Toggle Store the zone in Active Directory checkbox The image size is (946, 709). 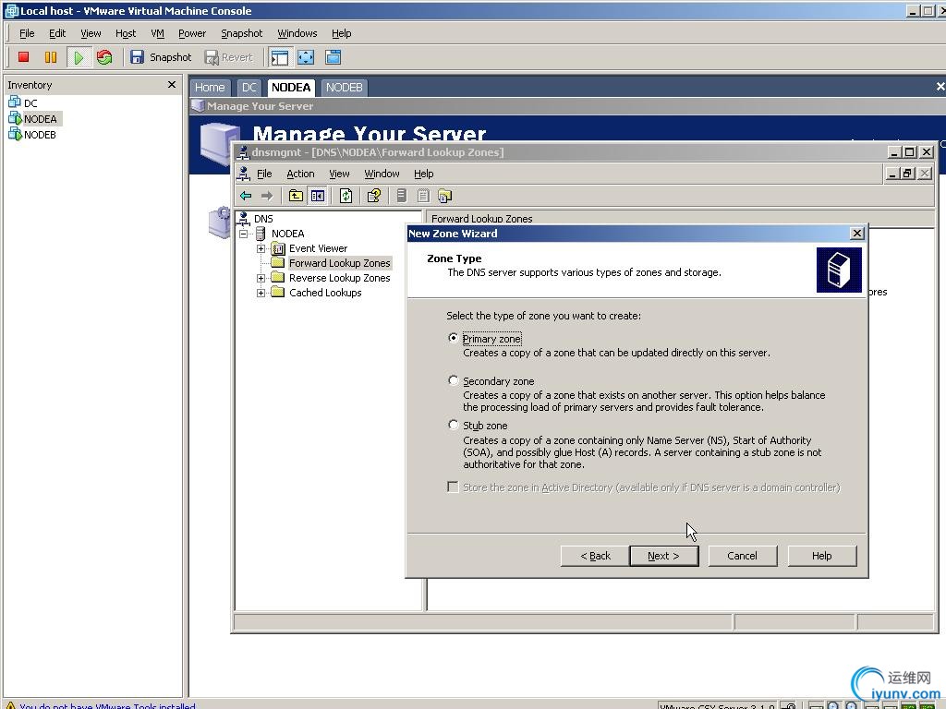[453, 487]
